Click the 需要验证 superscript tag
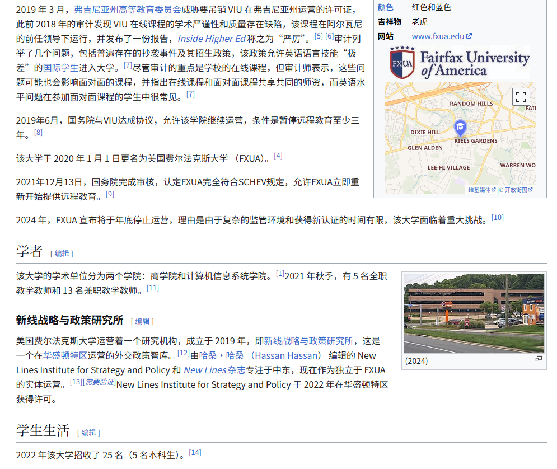 click(100, 382)
